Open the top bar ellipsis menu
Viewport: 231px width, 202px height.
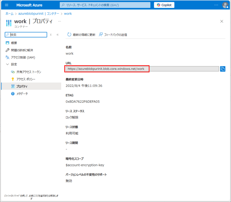coord(216,5)
